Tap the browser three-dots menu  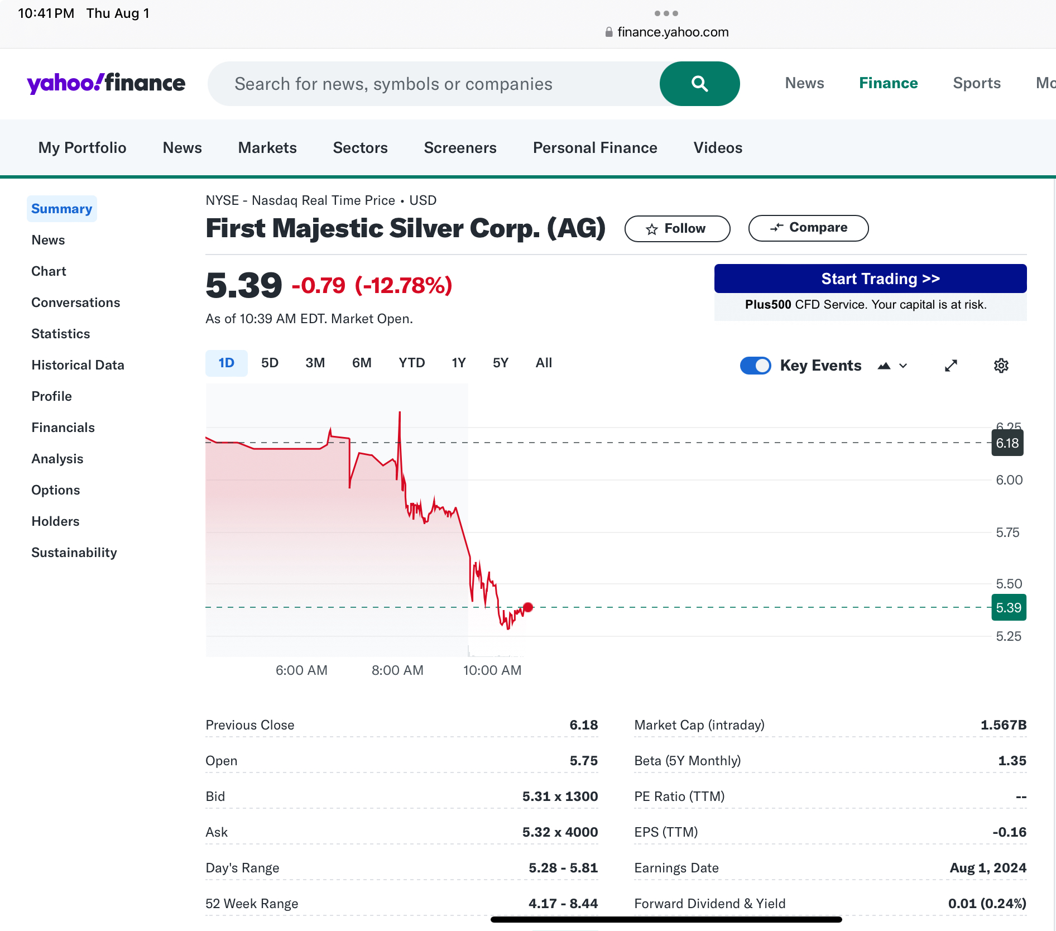click(666, 13)
